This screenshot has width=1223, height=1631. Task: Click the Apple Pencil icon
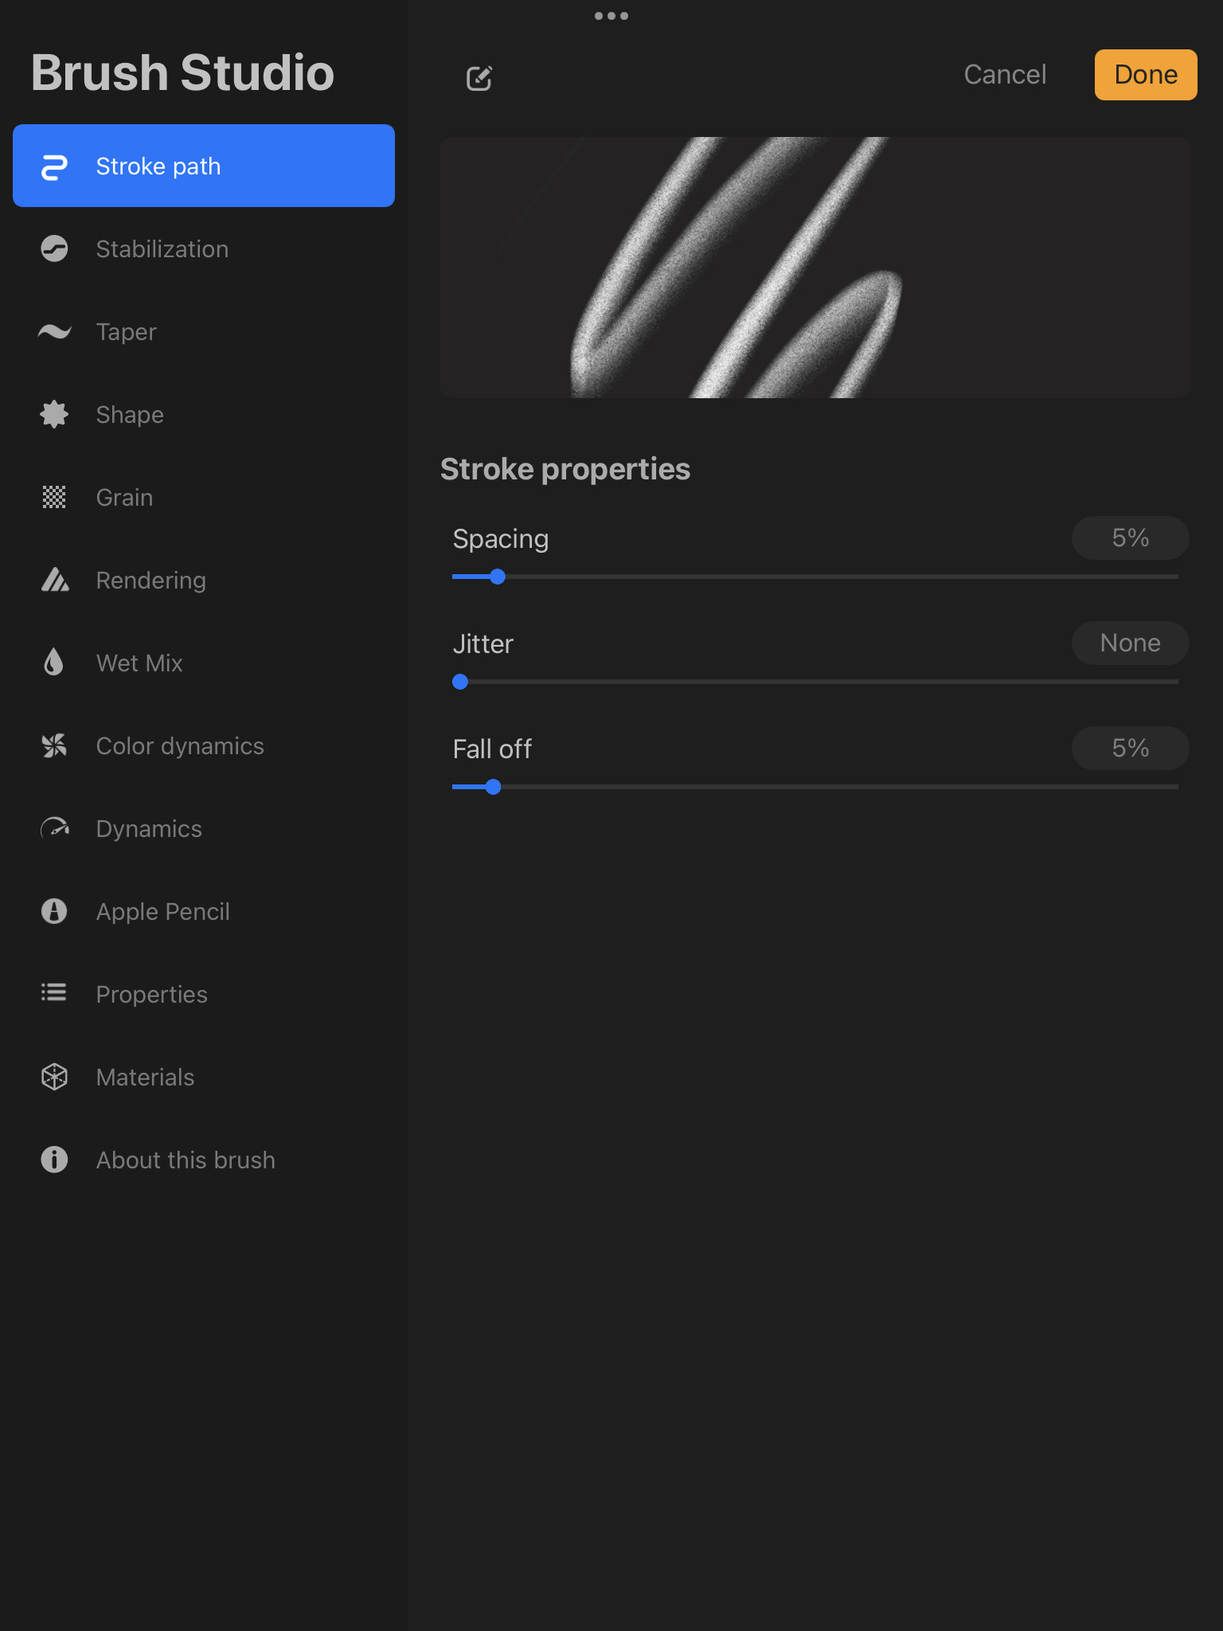[x=54, y=911]
